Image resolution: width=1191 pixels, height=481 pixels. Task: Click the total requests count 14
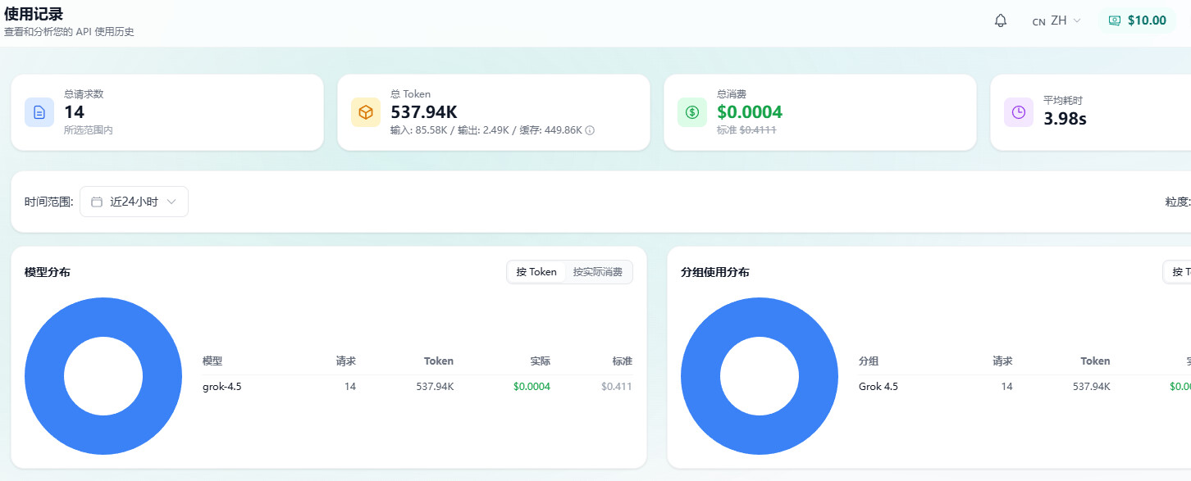pyautogui.click(x=74, y=112)
